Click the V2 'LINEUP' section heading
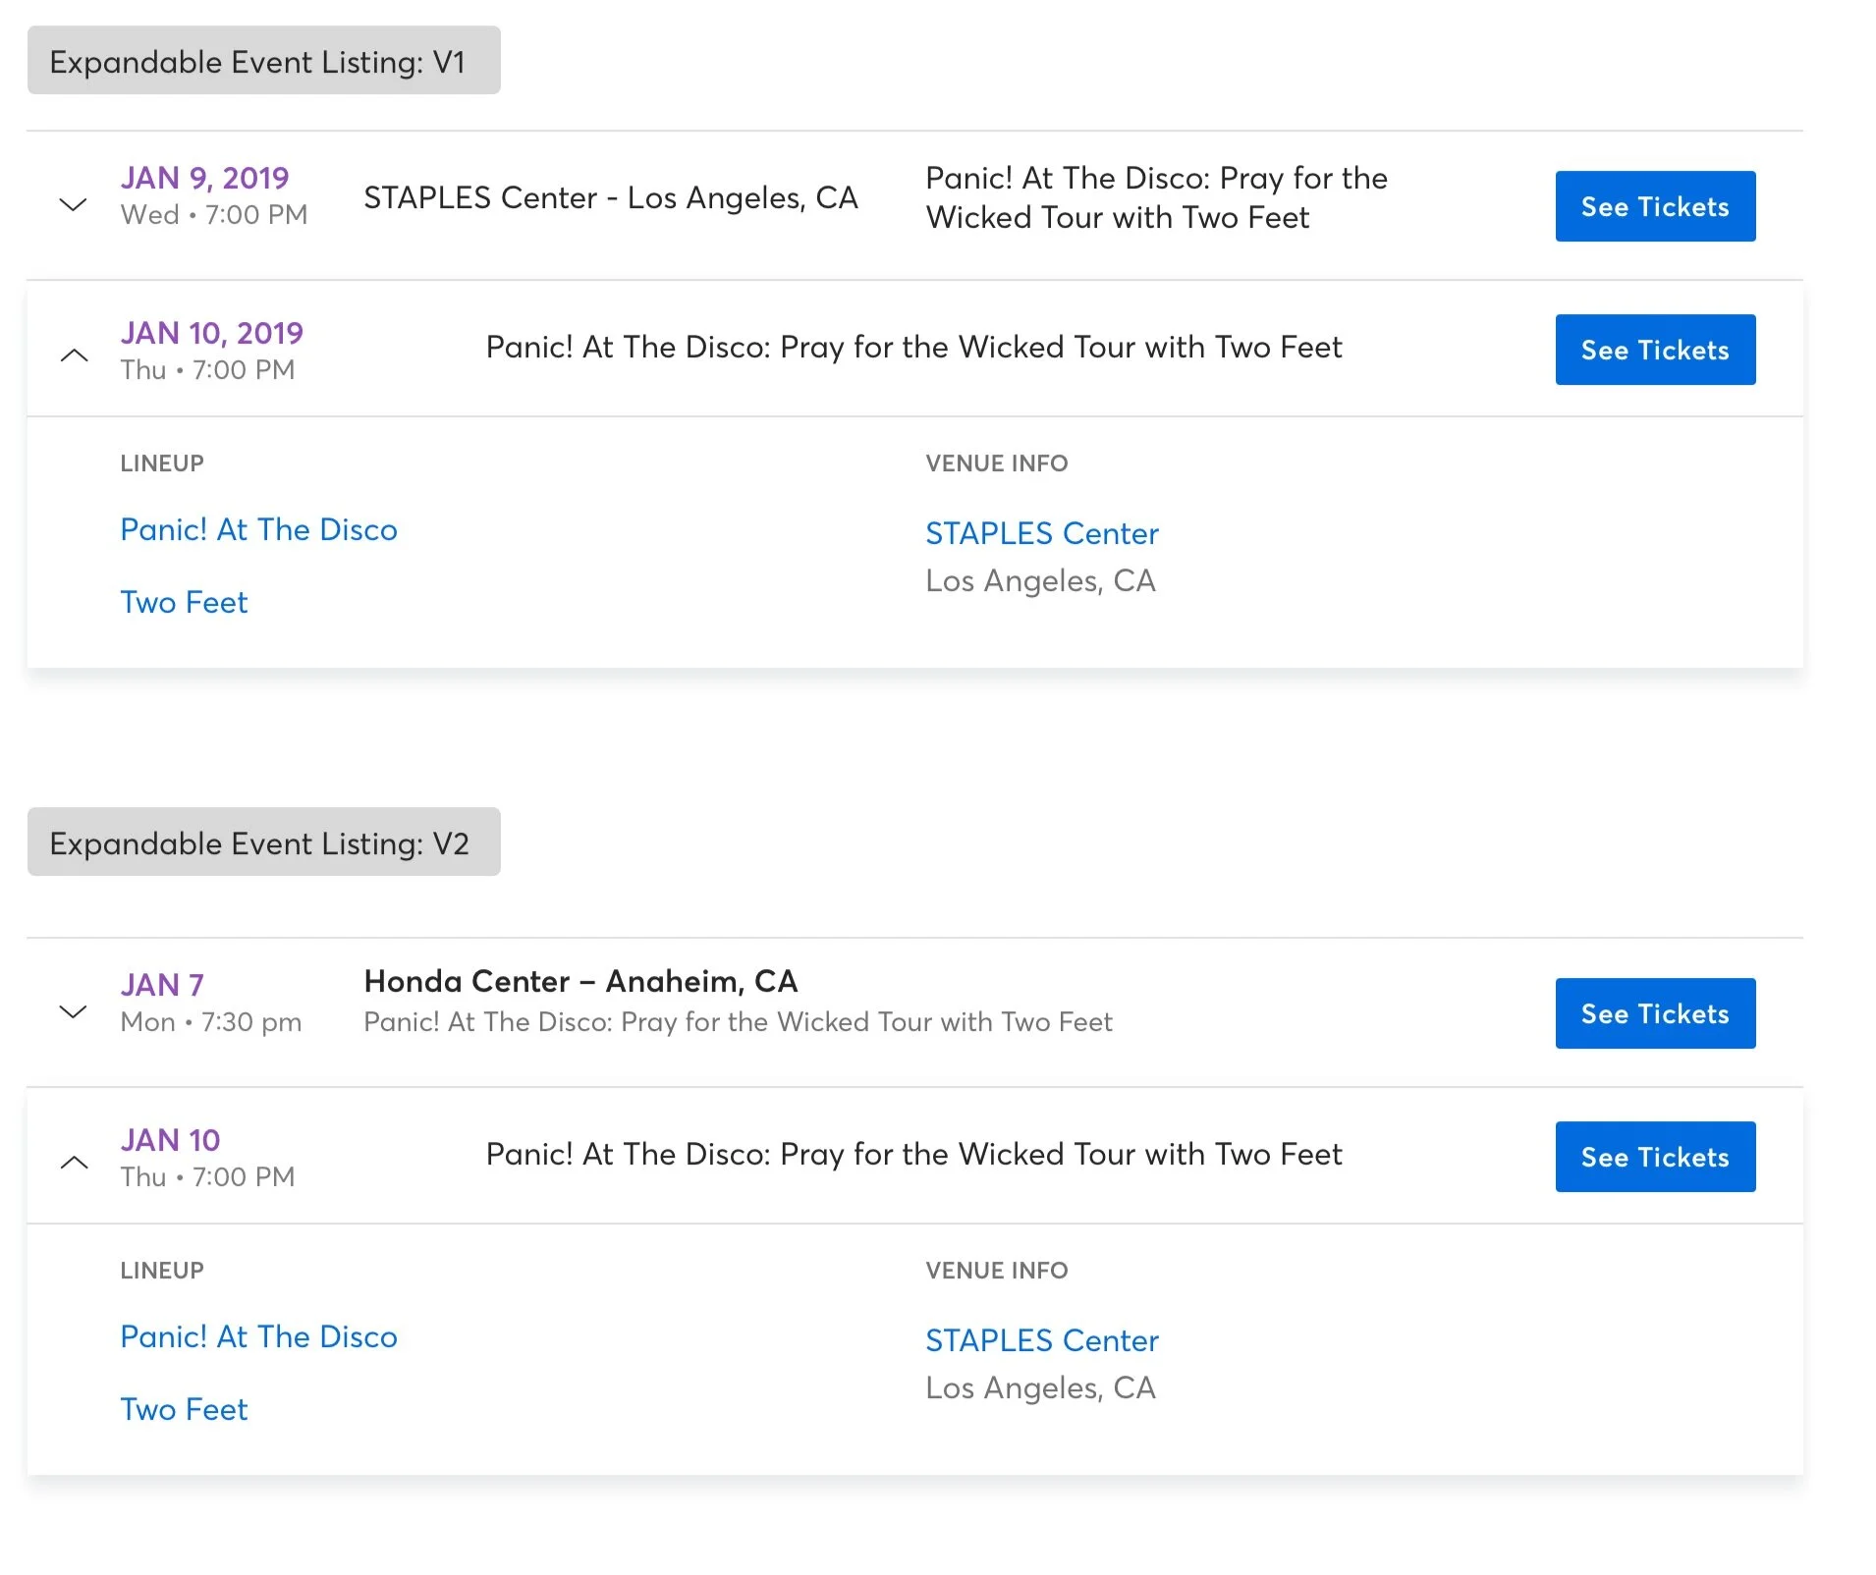1876x1575 pixels. pos(162,1271)
